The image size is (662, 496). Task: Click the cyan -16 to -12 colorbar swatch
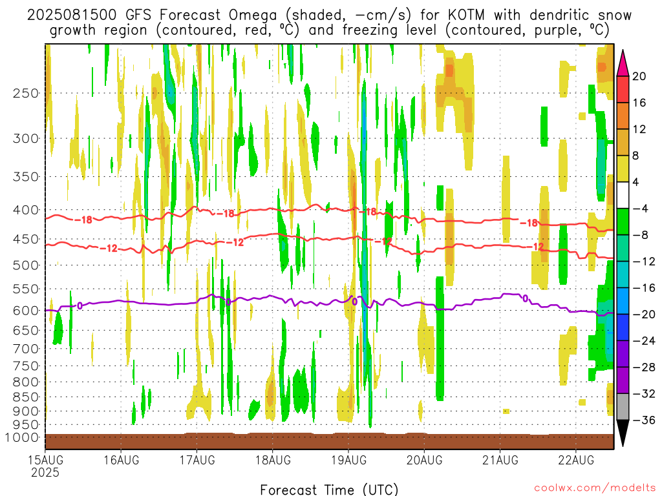coord(623,274)
